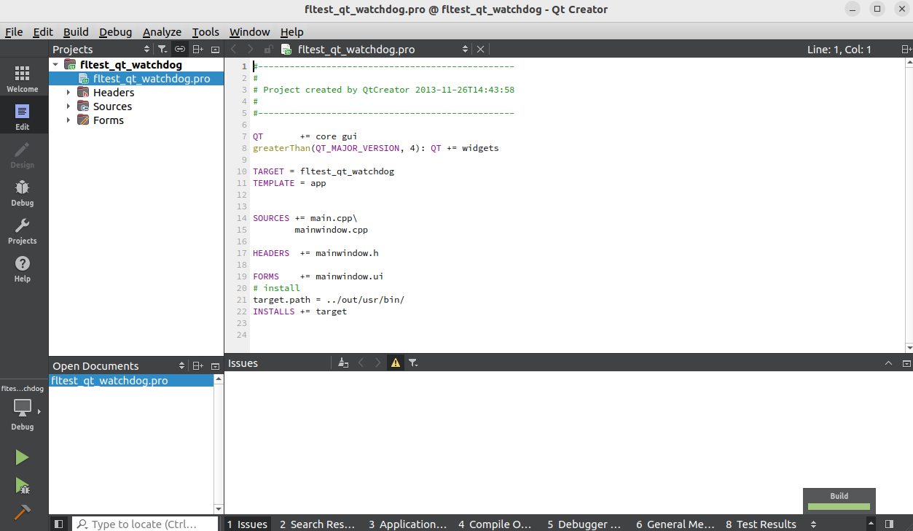913x531 pixels.
Task: Open the 8 Test Results pane
Action: [x=761, y=524]
